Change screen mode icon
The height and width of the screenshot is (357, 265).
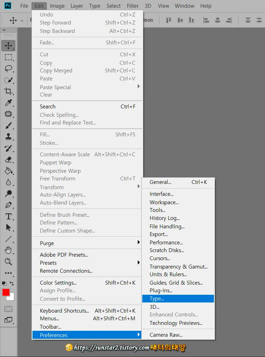tap(8, 320)
